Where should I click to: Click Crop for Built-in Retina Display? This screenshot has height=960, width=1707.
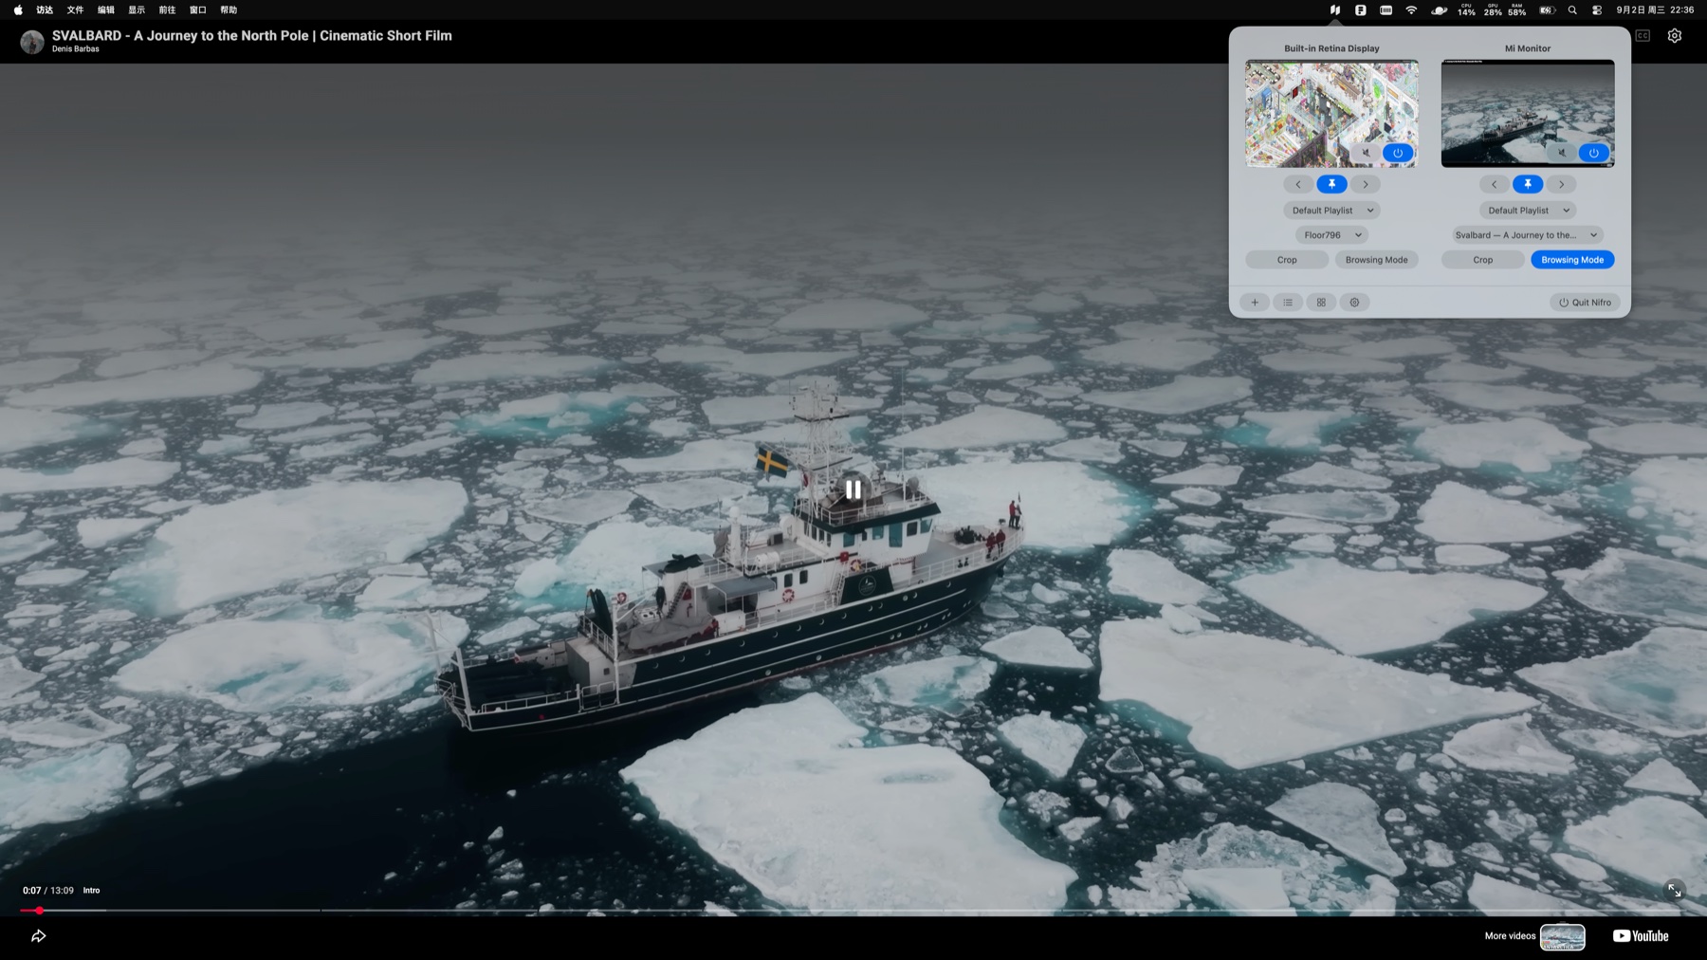coord(1287,260)
